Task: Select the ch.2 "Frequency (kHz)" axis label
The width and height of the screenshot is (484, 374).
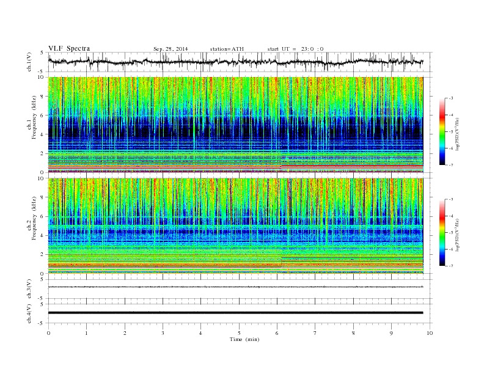Action: (x=34, y=218)
